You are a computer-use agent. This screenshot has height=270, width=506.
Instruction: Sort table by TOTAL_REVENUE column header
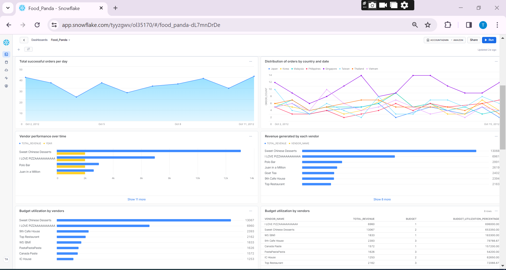pos(364,219)
